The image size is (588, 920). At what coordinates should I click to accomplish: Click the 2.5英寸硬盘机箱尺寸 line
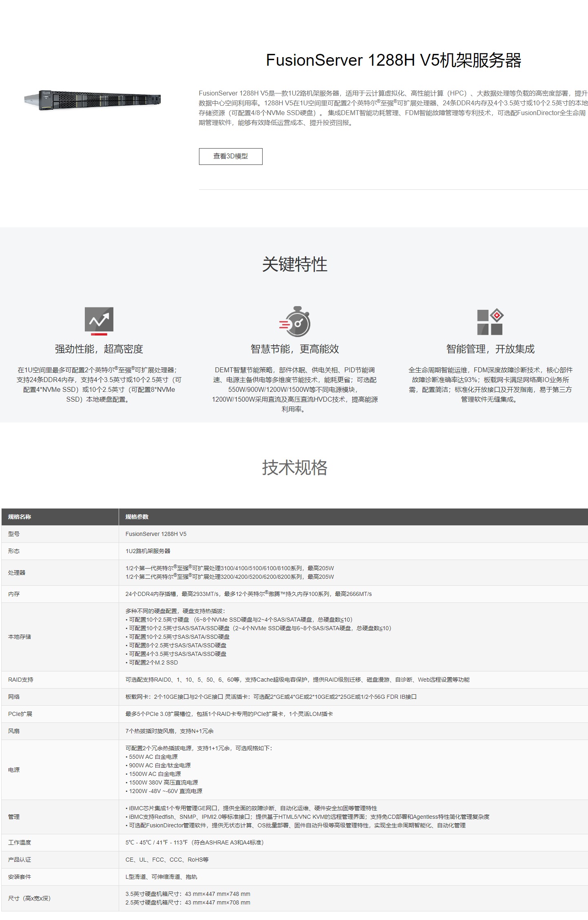pos(188,902)
